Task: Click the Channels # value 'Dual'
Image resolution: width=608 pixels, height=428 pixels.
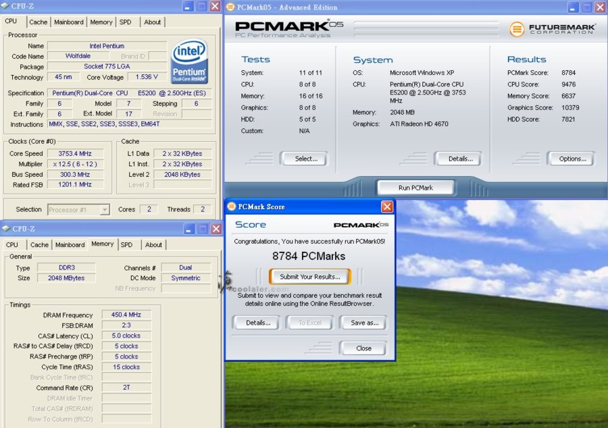Action: [x=186, y=267]
